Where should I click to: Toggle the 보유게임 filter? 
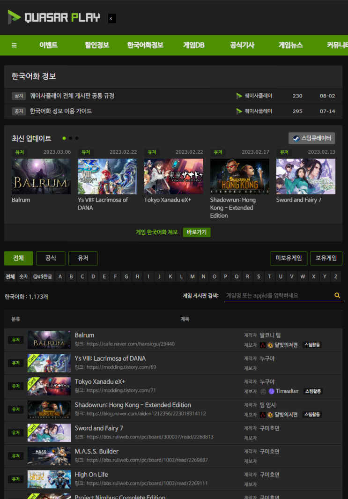(326, 258)
